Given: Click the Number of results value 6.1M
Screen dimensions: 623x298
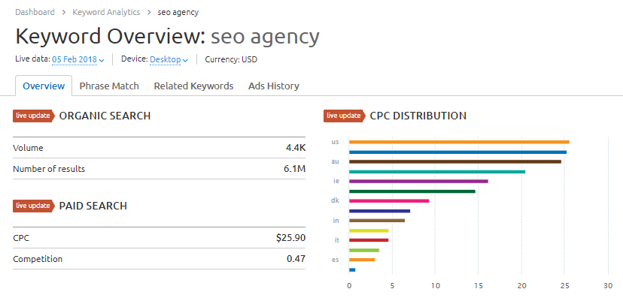Looking at the screenshot, I should coord(295,169).
